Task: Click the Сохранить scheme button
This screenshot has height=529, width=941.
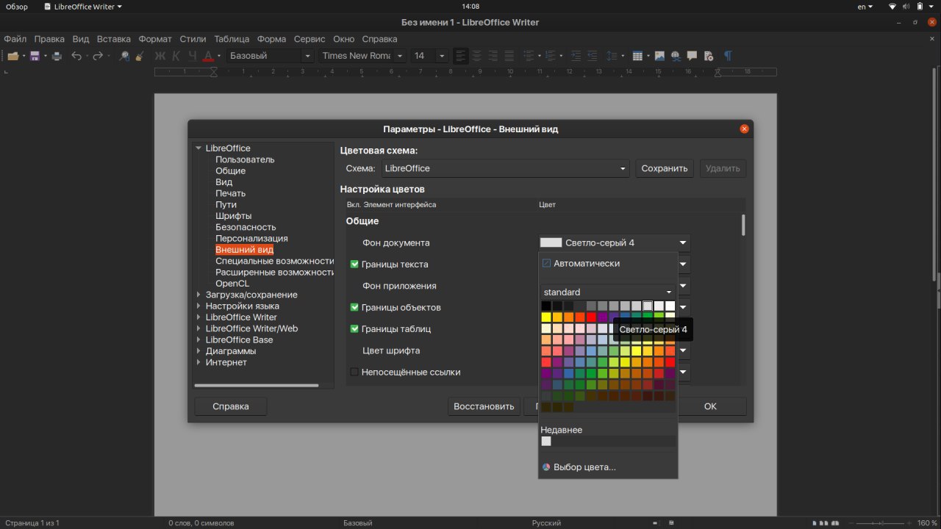Action: 665,168
